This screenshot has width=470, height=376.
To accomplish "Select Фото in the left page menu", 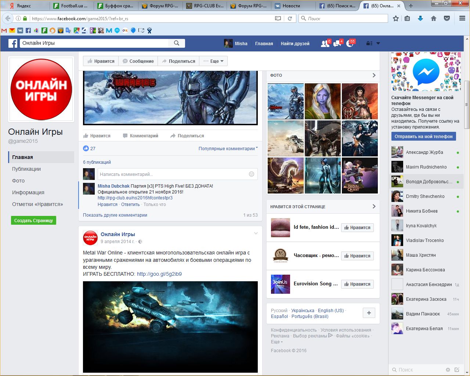I will 18,181.
